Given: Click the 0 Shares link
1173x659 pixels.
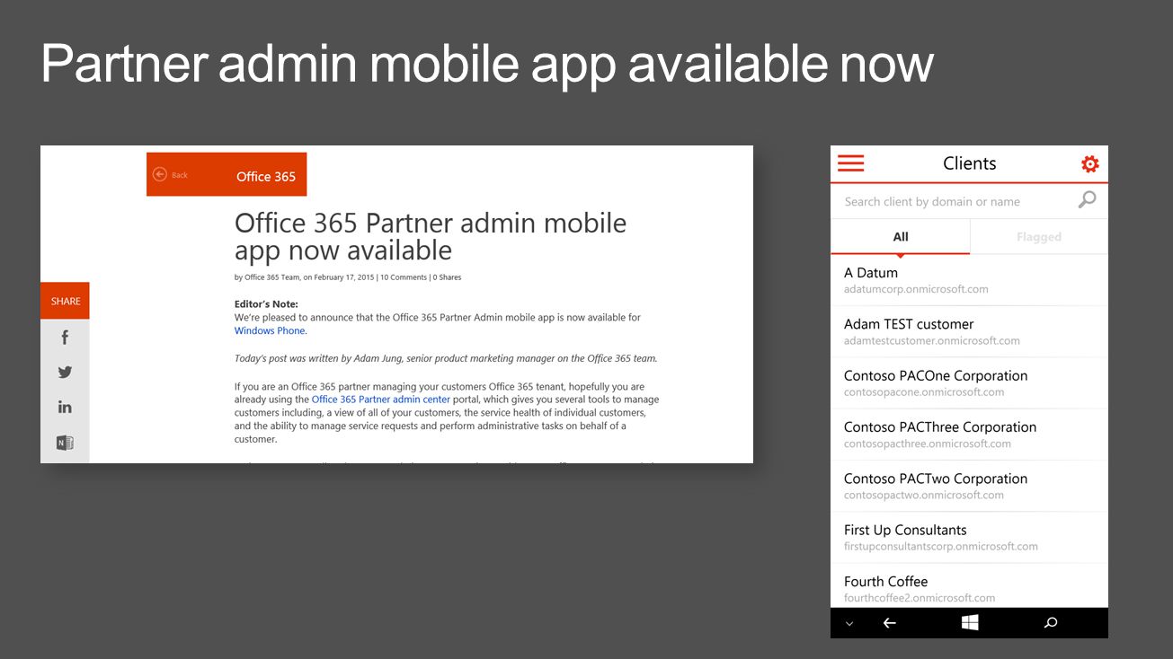Looking at the screenshot, I should 447,277.
